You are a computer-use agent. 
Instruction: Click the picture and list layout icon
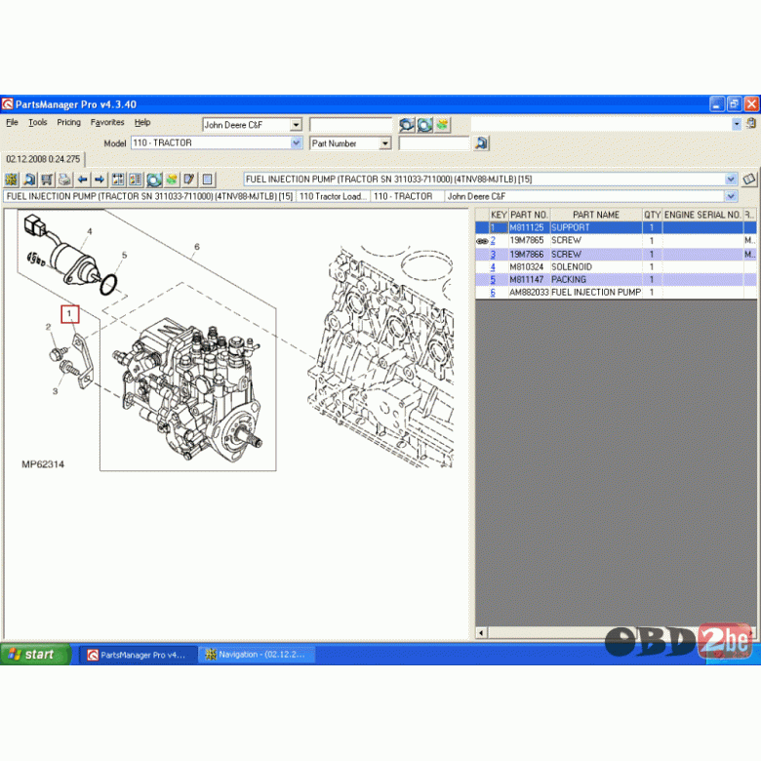tap(136, 180)
